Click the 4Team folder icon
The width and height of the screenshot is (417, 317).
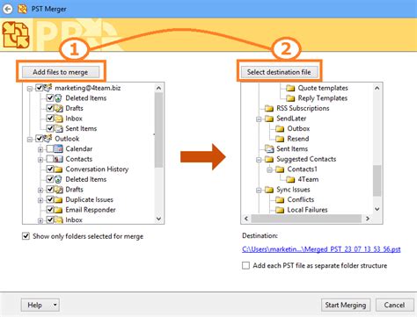pyautogui.click(x=290, y=179)
